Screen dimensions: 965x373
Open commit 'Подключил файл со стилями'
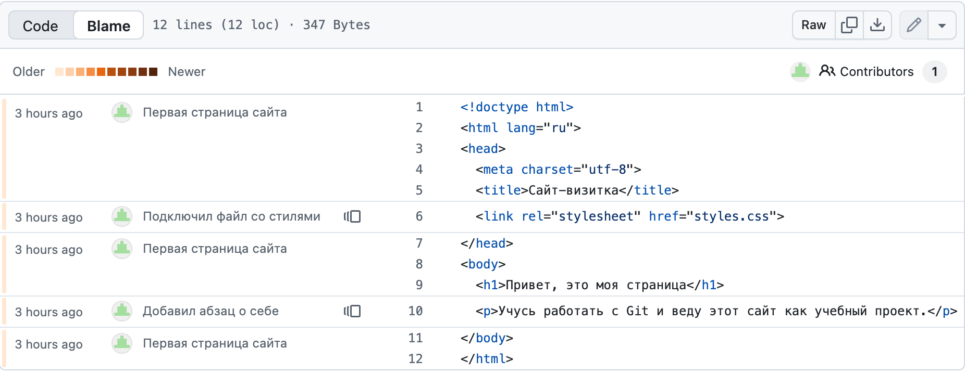(232, 216)
